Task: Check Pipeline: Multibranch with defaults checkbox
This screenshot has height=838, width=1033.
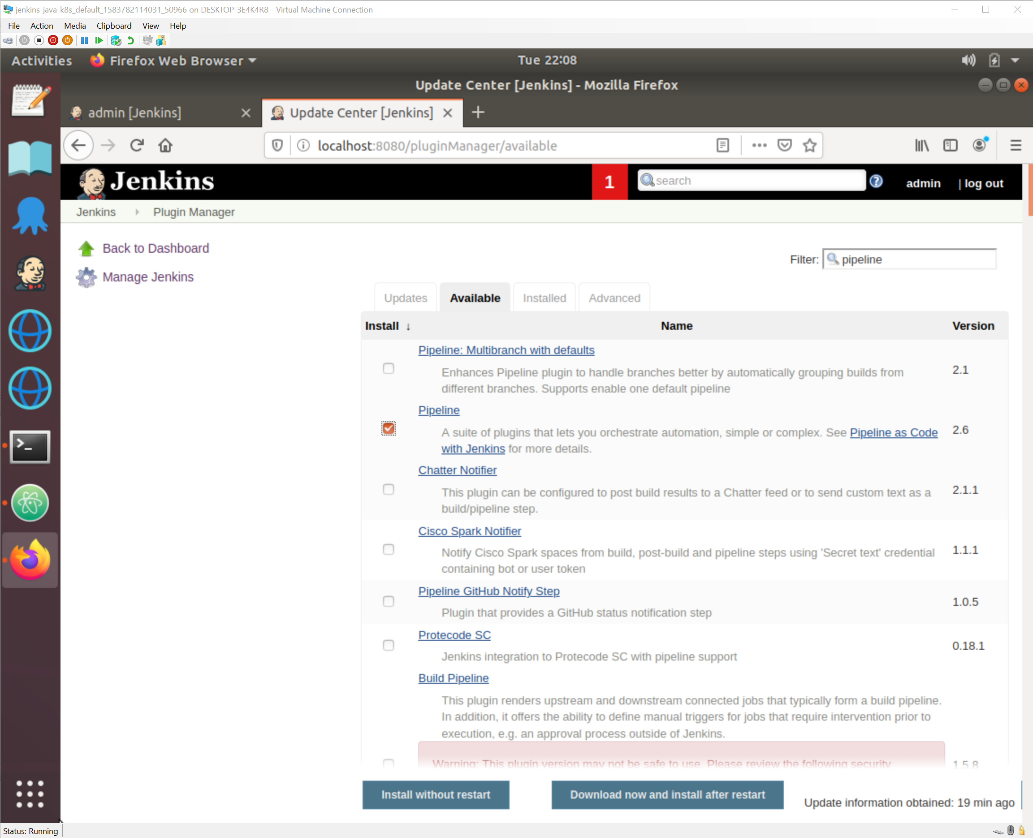Action: 388,368
